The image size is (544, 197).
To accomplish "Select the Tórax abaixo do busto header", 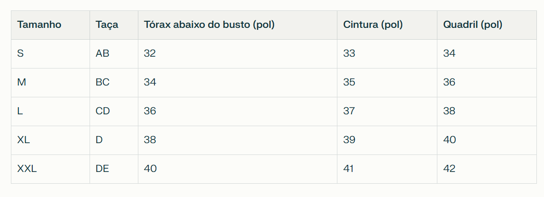I will click(x=209, y=25).
